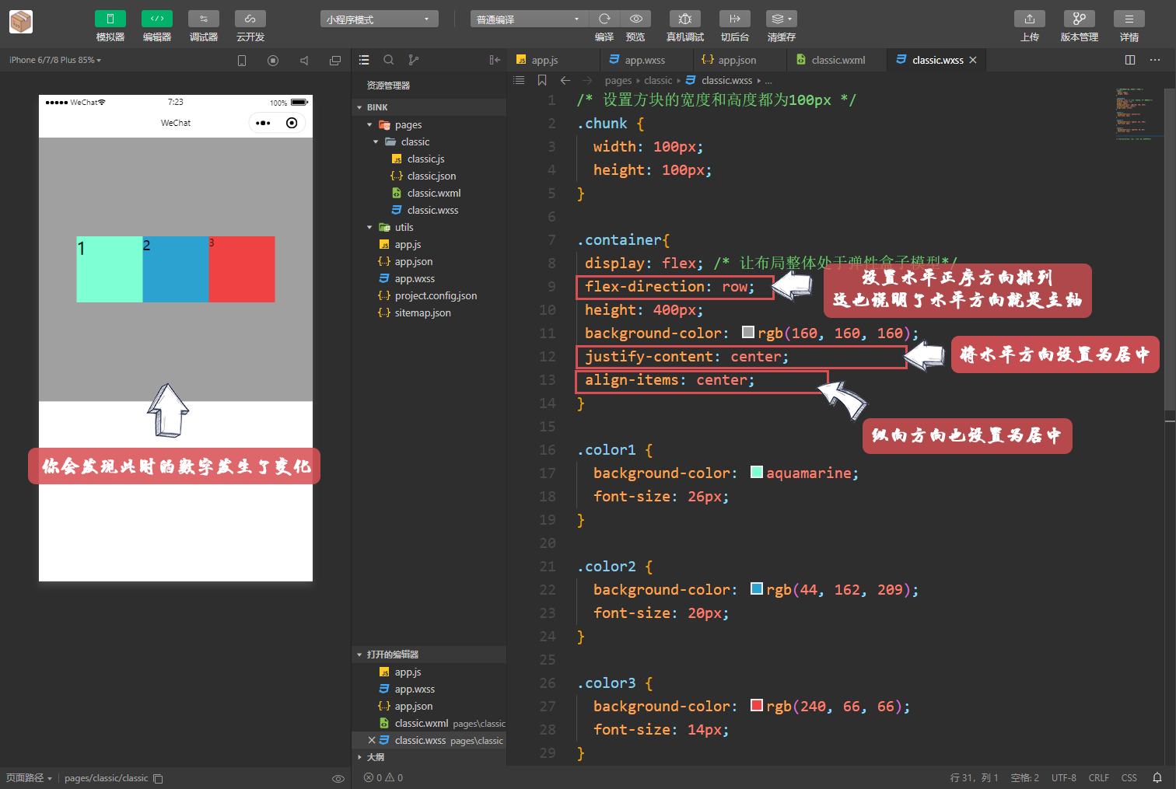Click the line and column indicator
The width and height of the screenshot is (1176, 789).
pos(974,778)
